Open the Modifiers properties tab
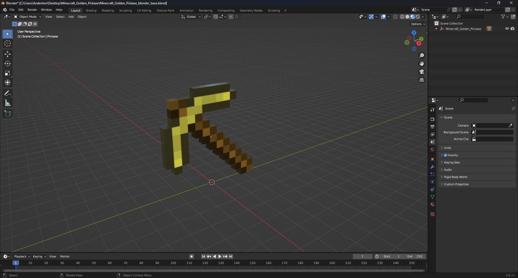Screen dimensions: 518x278 (x=432, y=167)
